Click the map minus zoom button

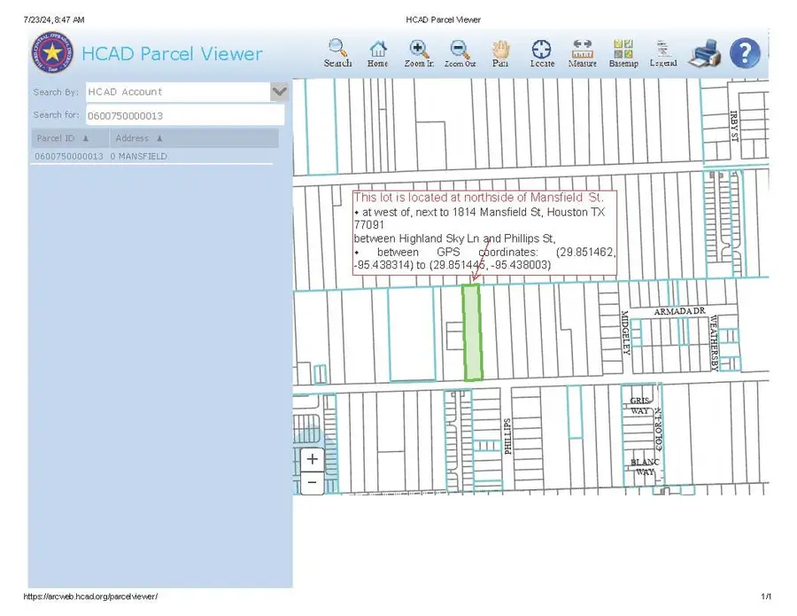(x=312, y=482)
